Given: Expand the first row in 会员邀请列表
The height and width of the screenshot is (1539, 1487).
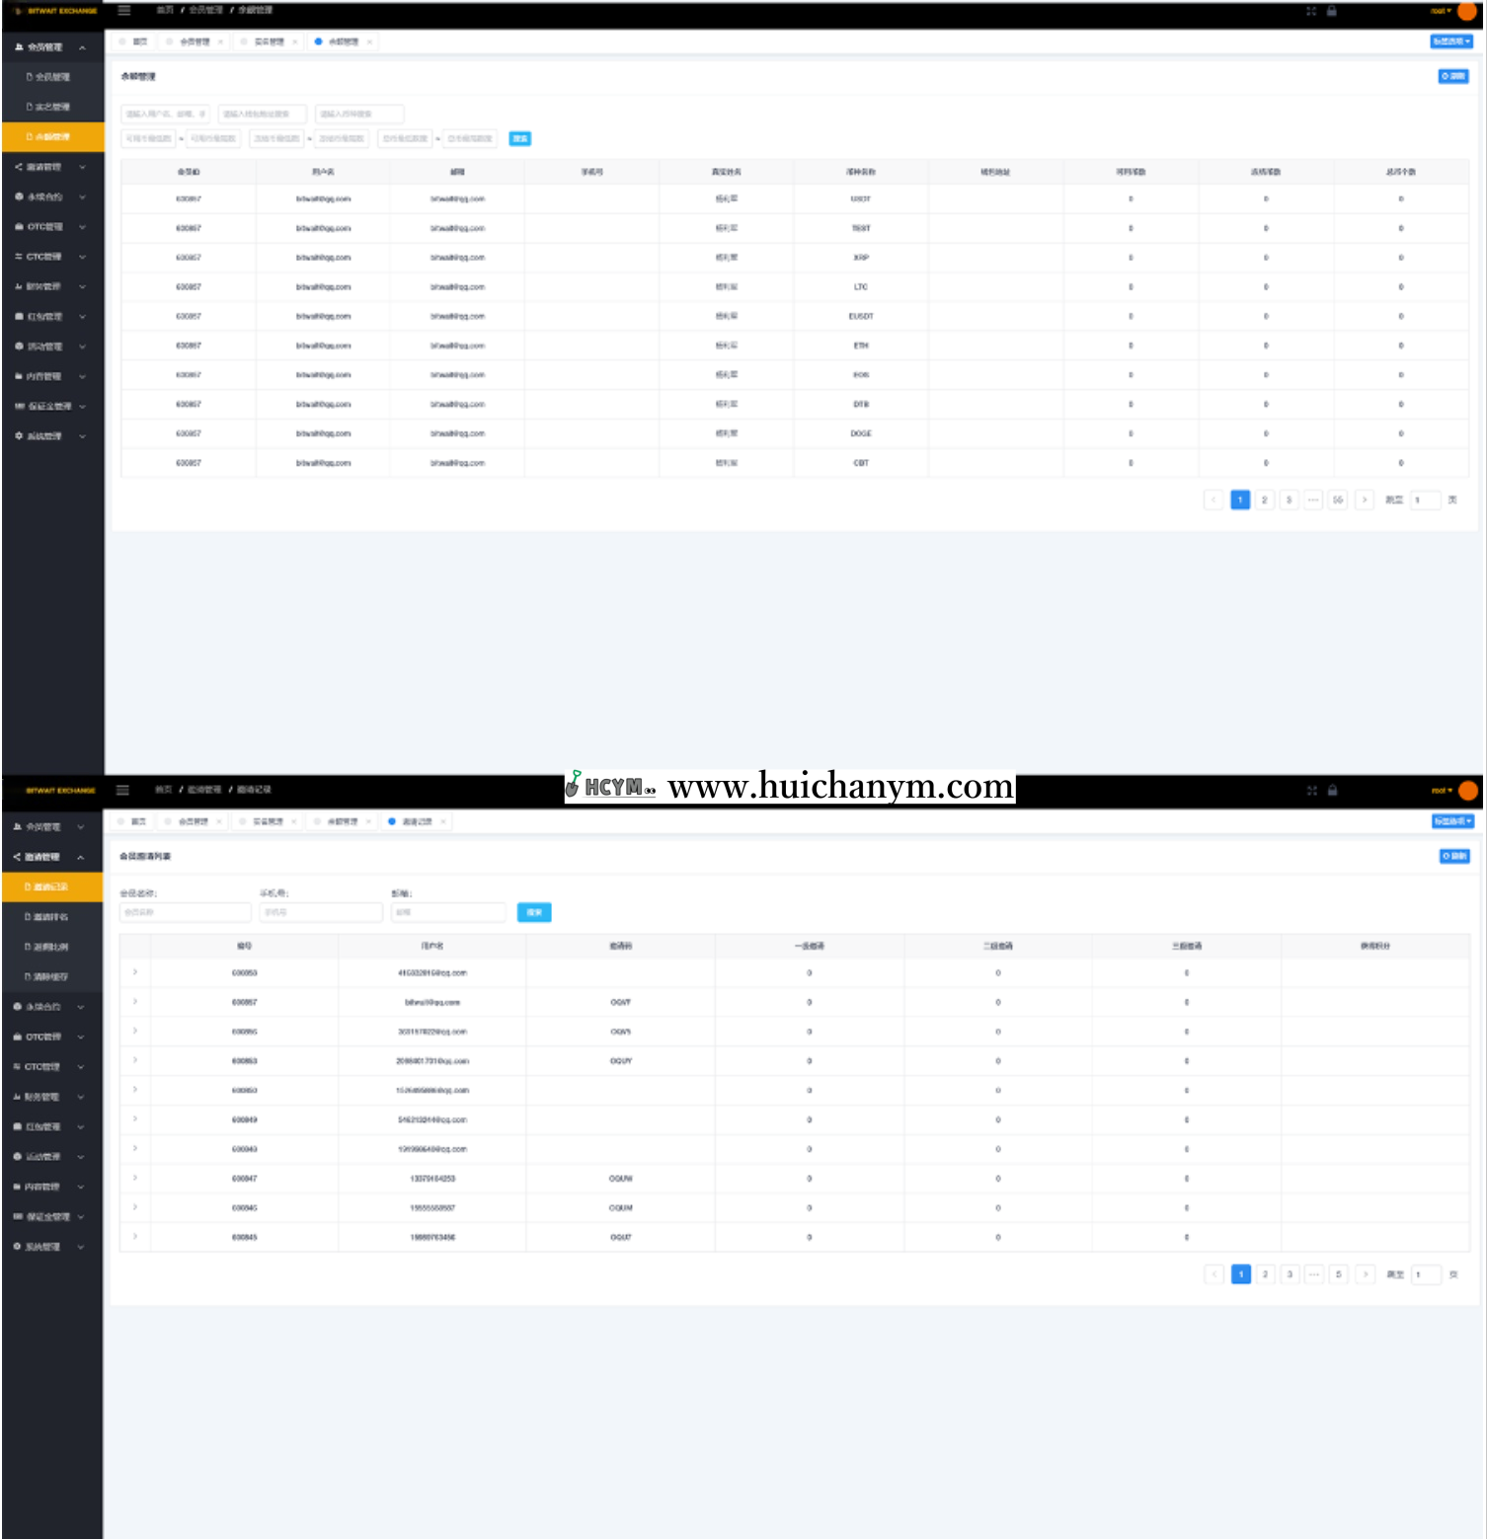Looking at the screenshot, I should pyautogui.click(x=134, y=972).
